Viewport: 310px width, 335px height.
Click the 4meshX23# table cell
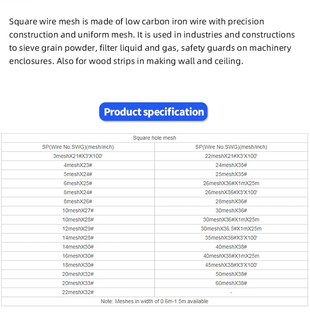pos(78,165)
